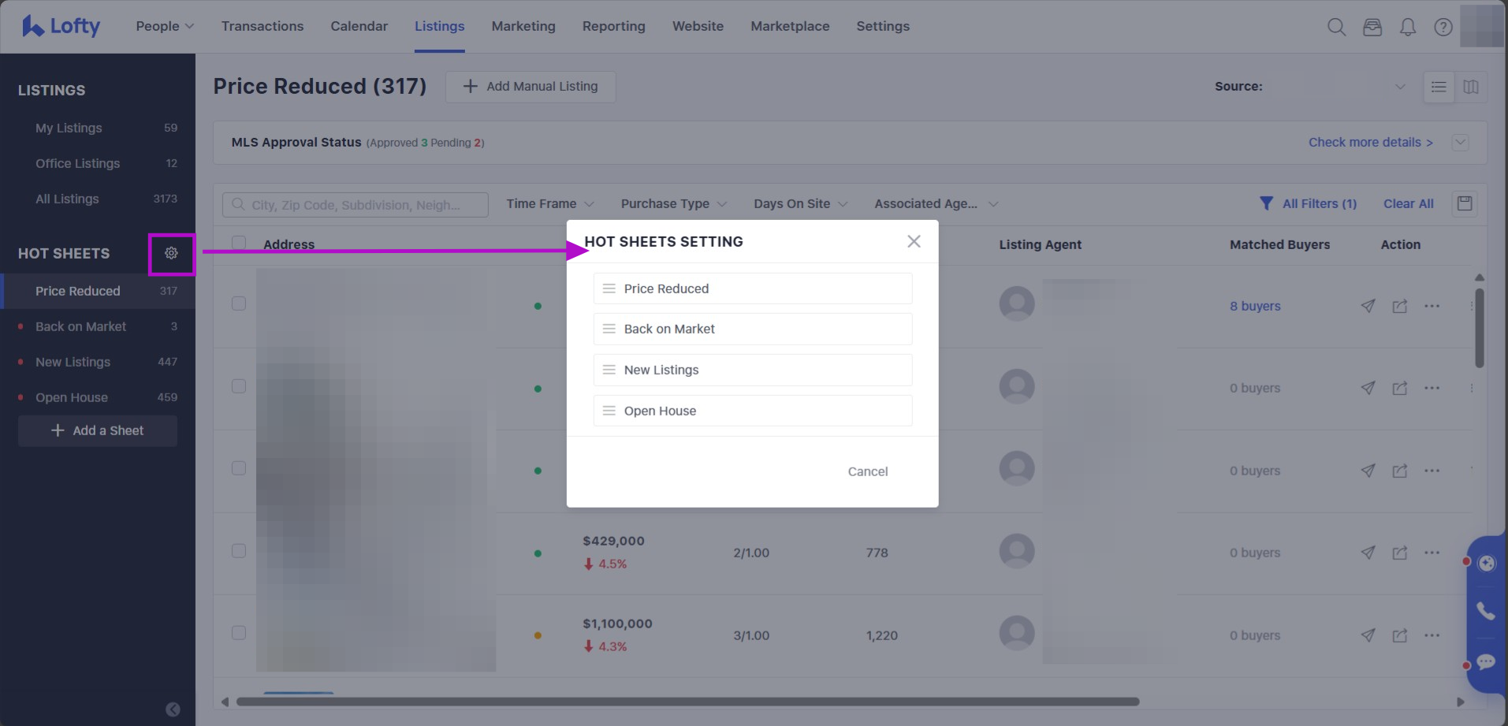1508x726 pixels.
Task: Expand the Days On Site dropdown
Action: [x=800, y=203]
